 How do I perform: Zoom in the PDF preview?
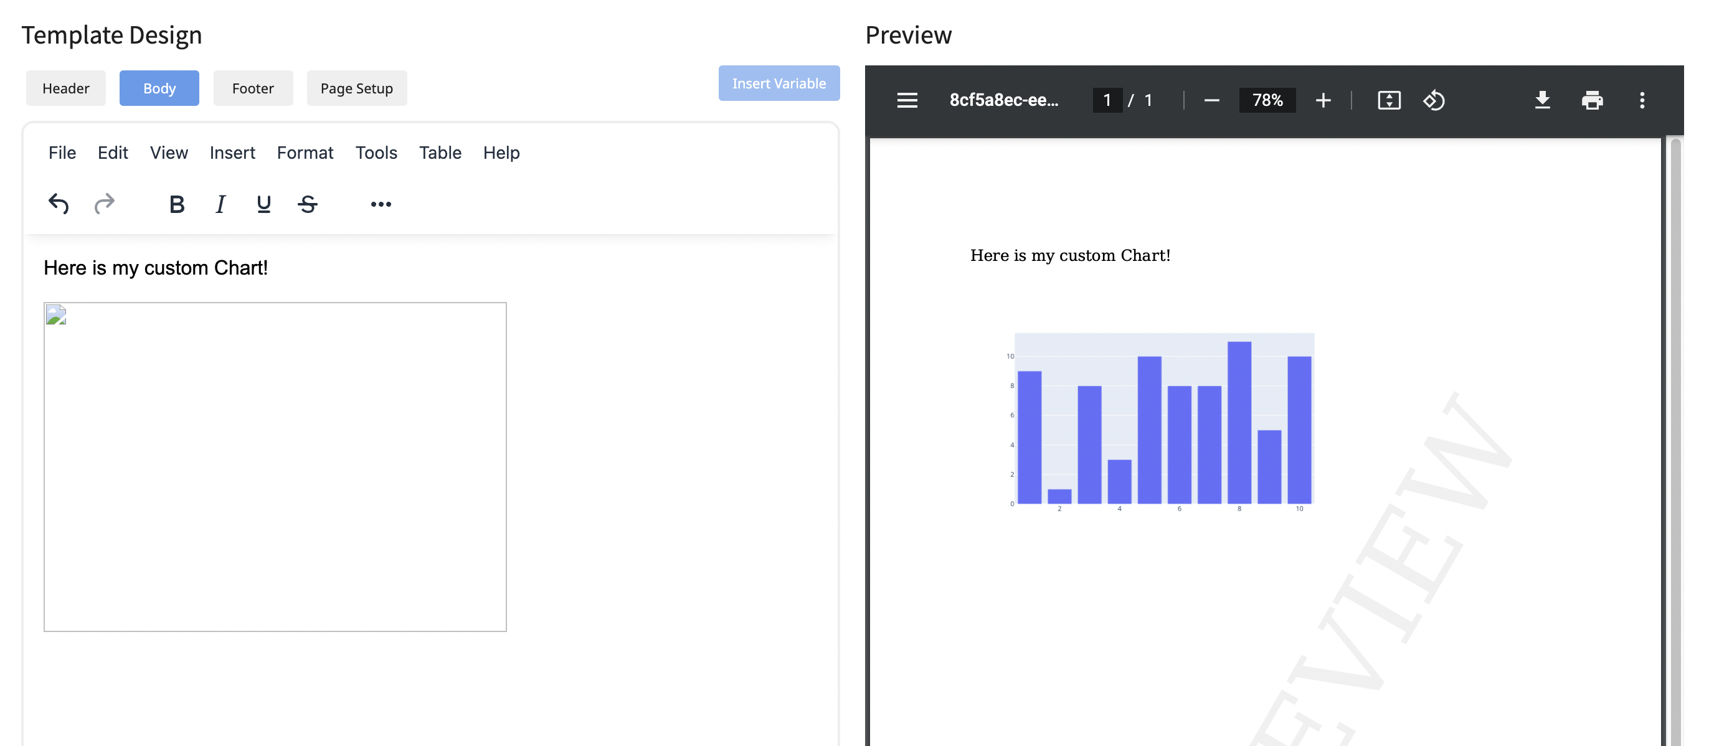tap(1323, 100)
